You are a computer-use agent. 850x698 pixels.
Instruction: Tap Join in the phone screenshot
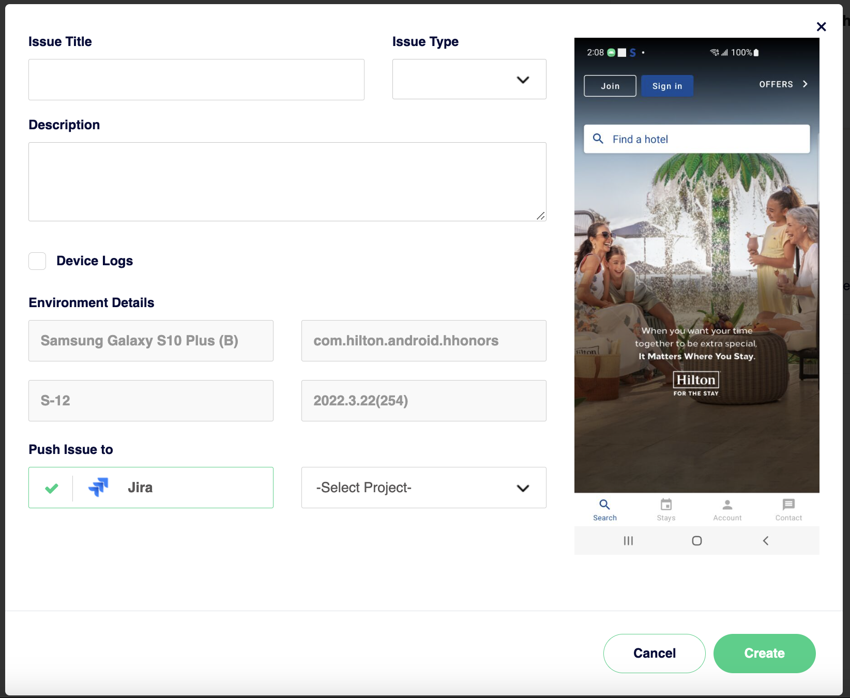click(x=610, y=86)
